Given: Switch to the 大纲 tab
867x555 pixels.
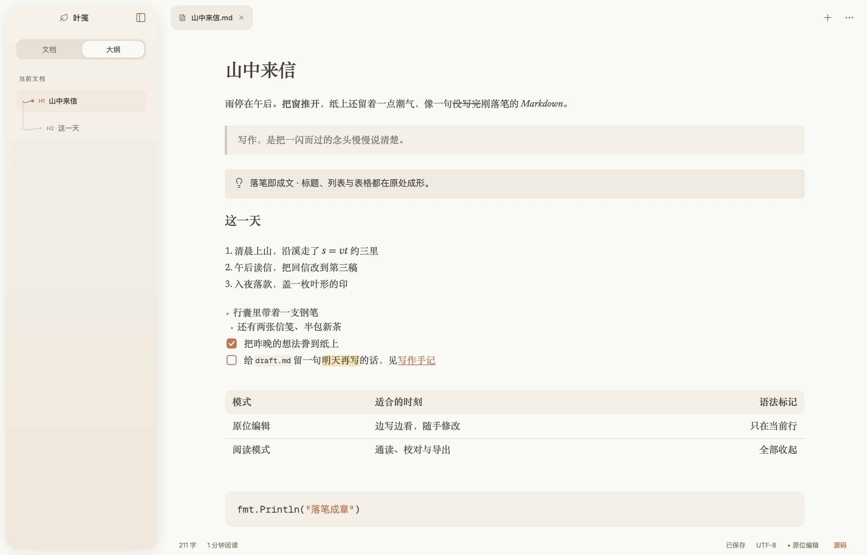Looking at the screenshot, I should [x=113, y=49].
